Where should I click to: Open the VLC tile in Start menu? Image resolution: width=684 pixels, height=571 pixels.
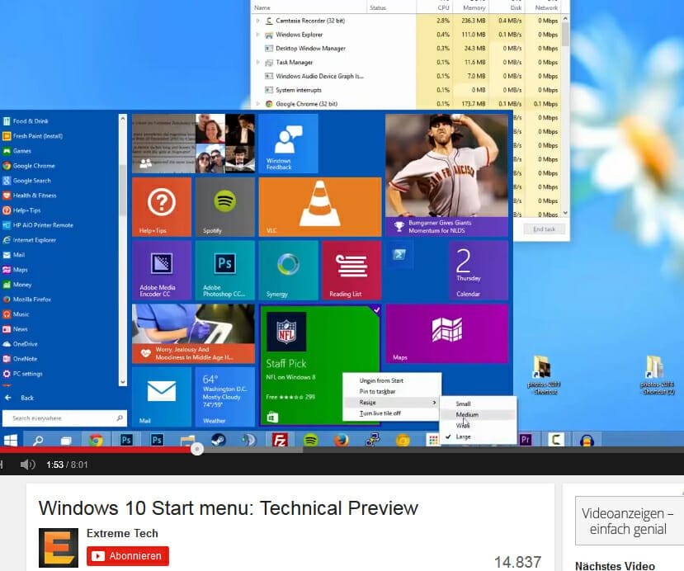click(x=318, y=206)
